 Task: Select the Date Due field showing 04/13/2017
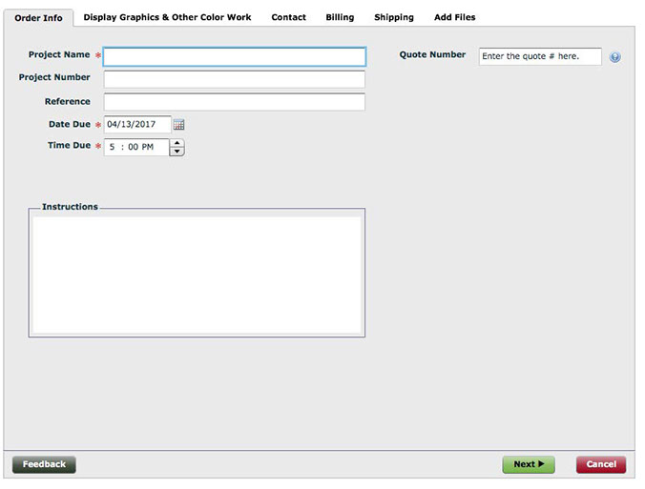click(x=136, y=125)
